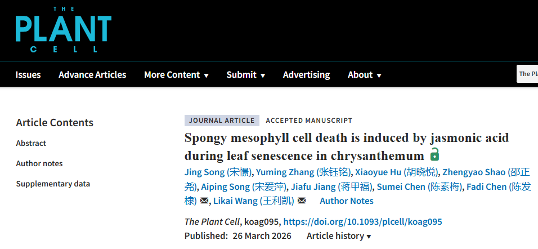Click the open access lock icon

click(x=434, y=154)
